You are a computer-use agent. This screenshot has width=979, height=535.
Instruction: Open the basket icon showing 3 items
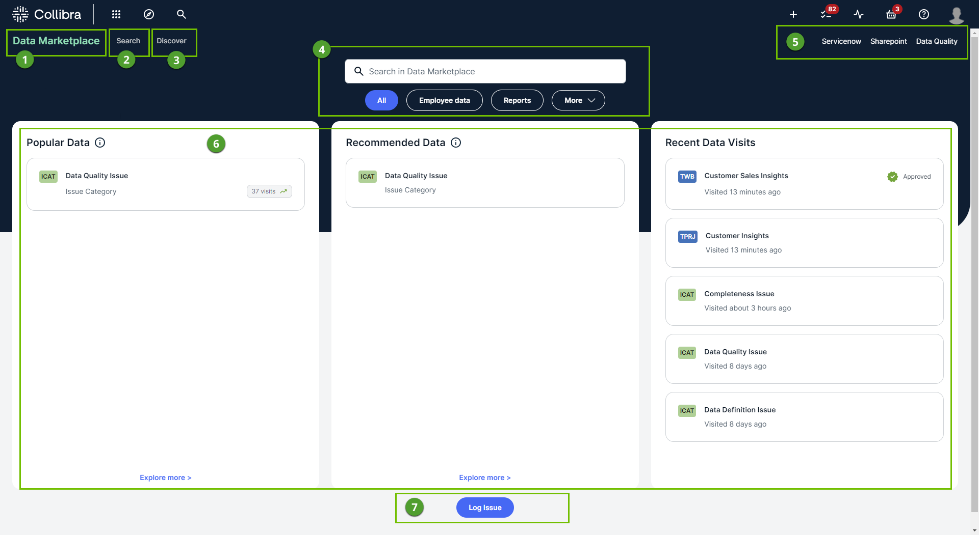(x=891, y=14)
